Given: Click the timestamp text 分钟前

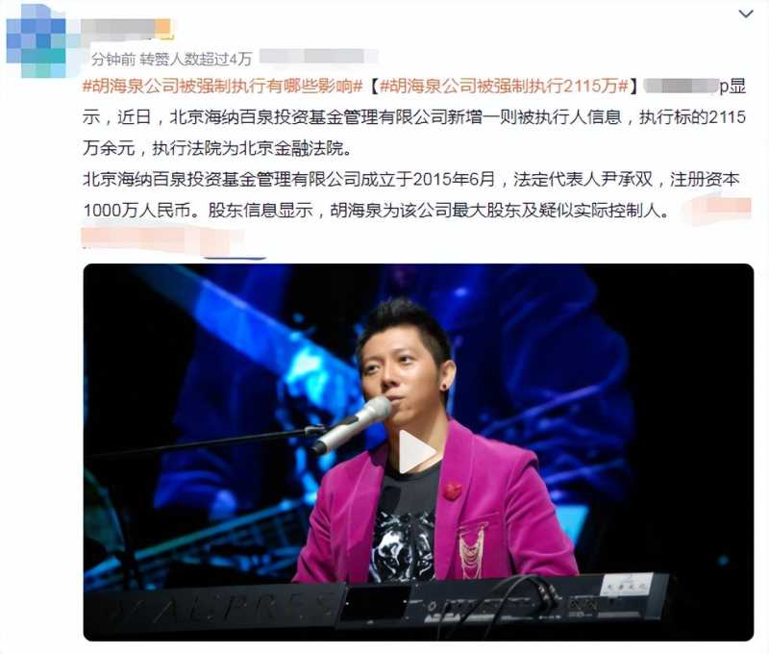Looking at the screenshot, I should pos(113,60).
